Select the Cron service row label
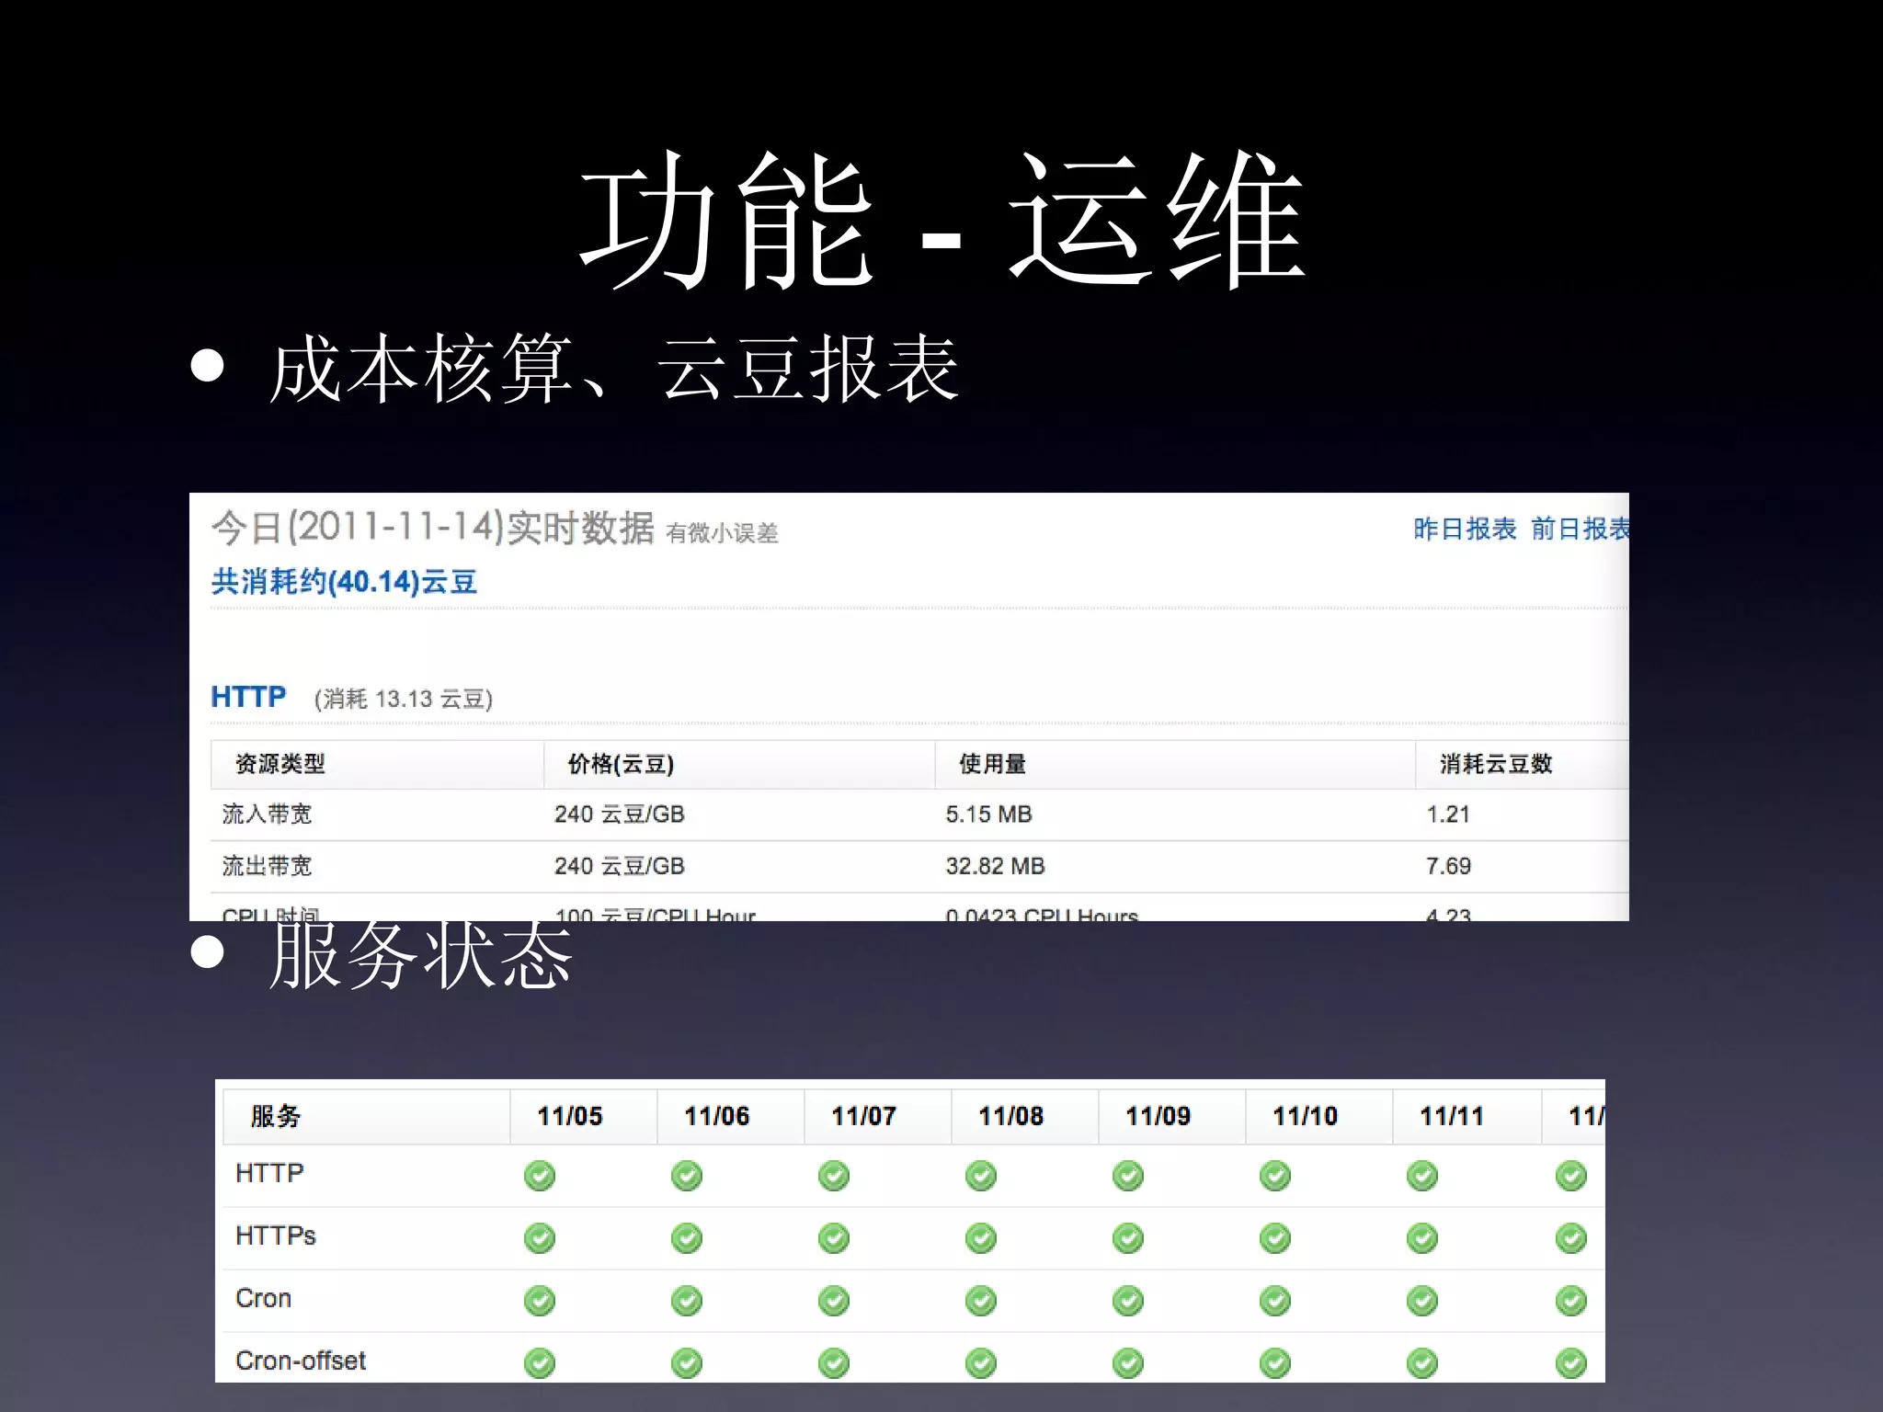The width and height of the screenshot is (1883, 1412). pyautogui.click(x=263, y=1298)
